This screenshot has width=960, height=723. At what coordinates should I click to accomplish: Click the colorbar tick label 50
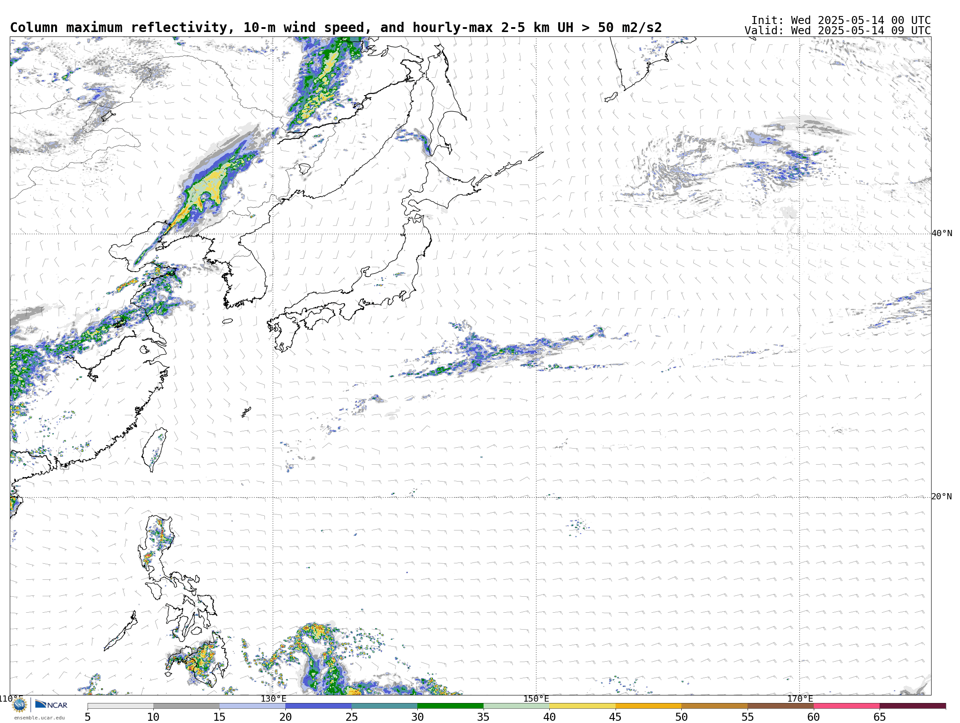[x=681, y=717]
